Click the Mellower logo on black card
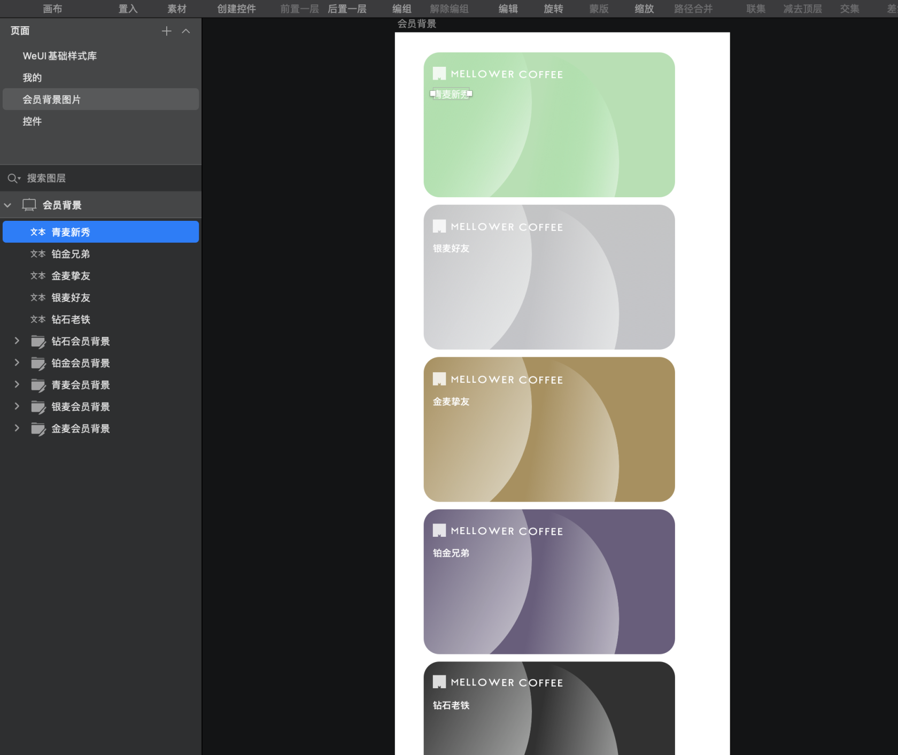Screen dimensions: 898x755 (498, 682)
